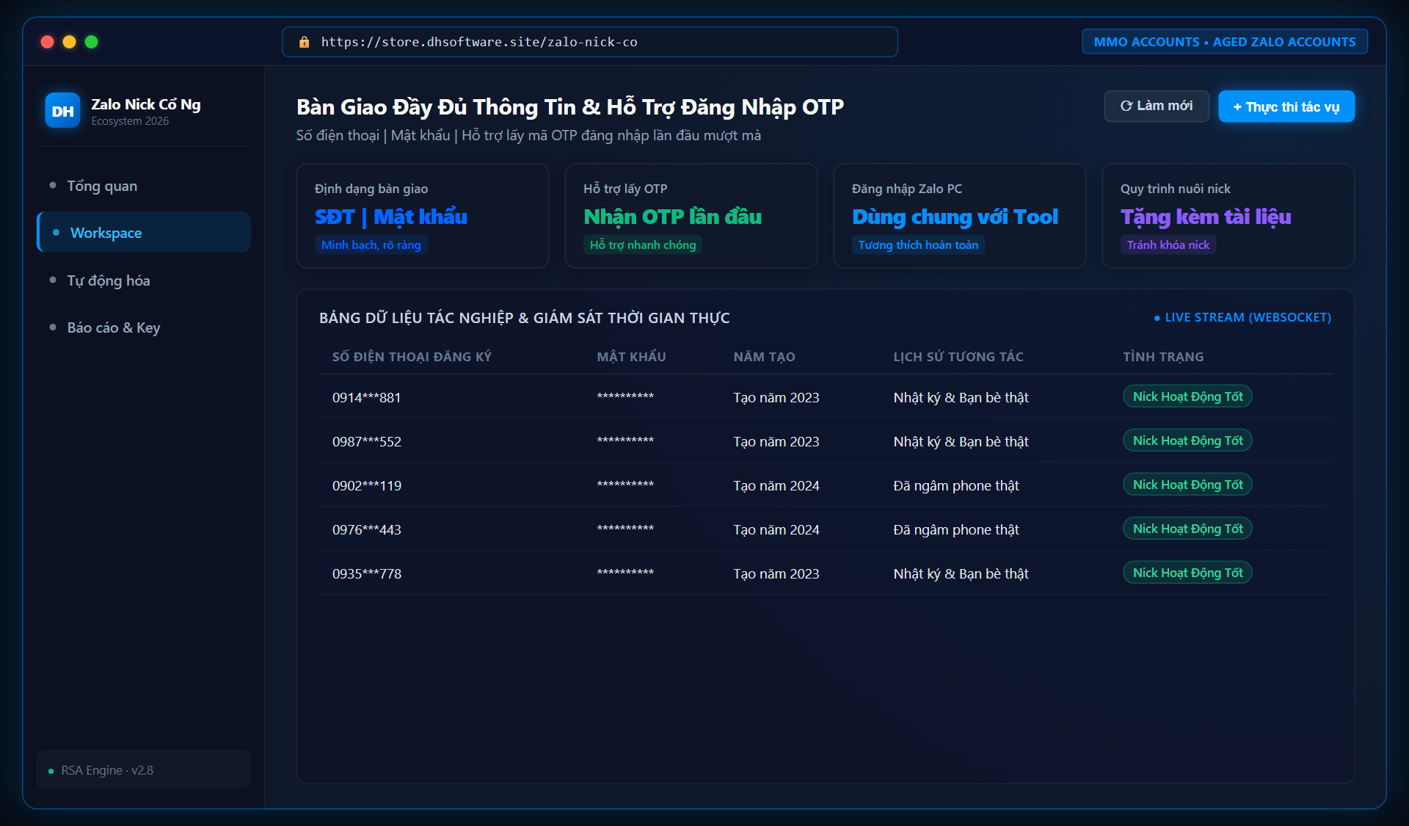The image size is (1409, 826).
Task: Click status badge for 0976***443 row
Action: 1187,529
